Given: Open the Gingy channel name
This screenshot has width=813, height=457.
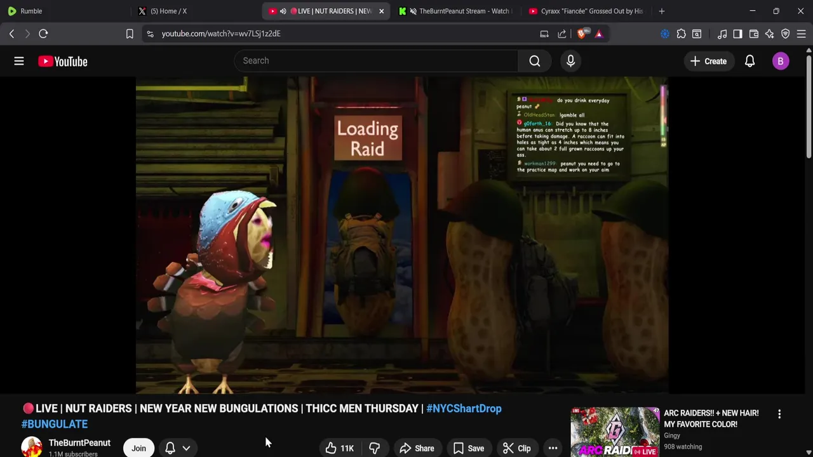Looking at the screenshot, I should 672,435.
